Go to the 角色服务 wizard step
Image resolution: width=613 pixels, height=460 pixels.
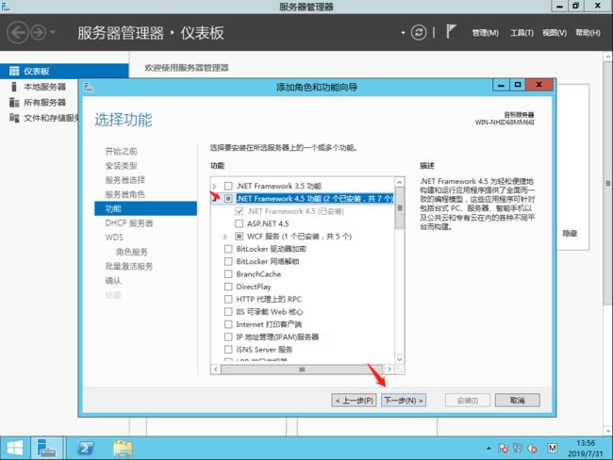coord(132,252)
